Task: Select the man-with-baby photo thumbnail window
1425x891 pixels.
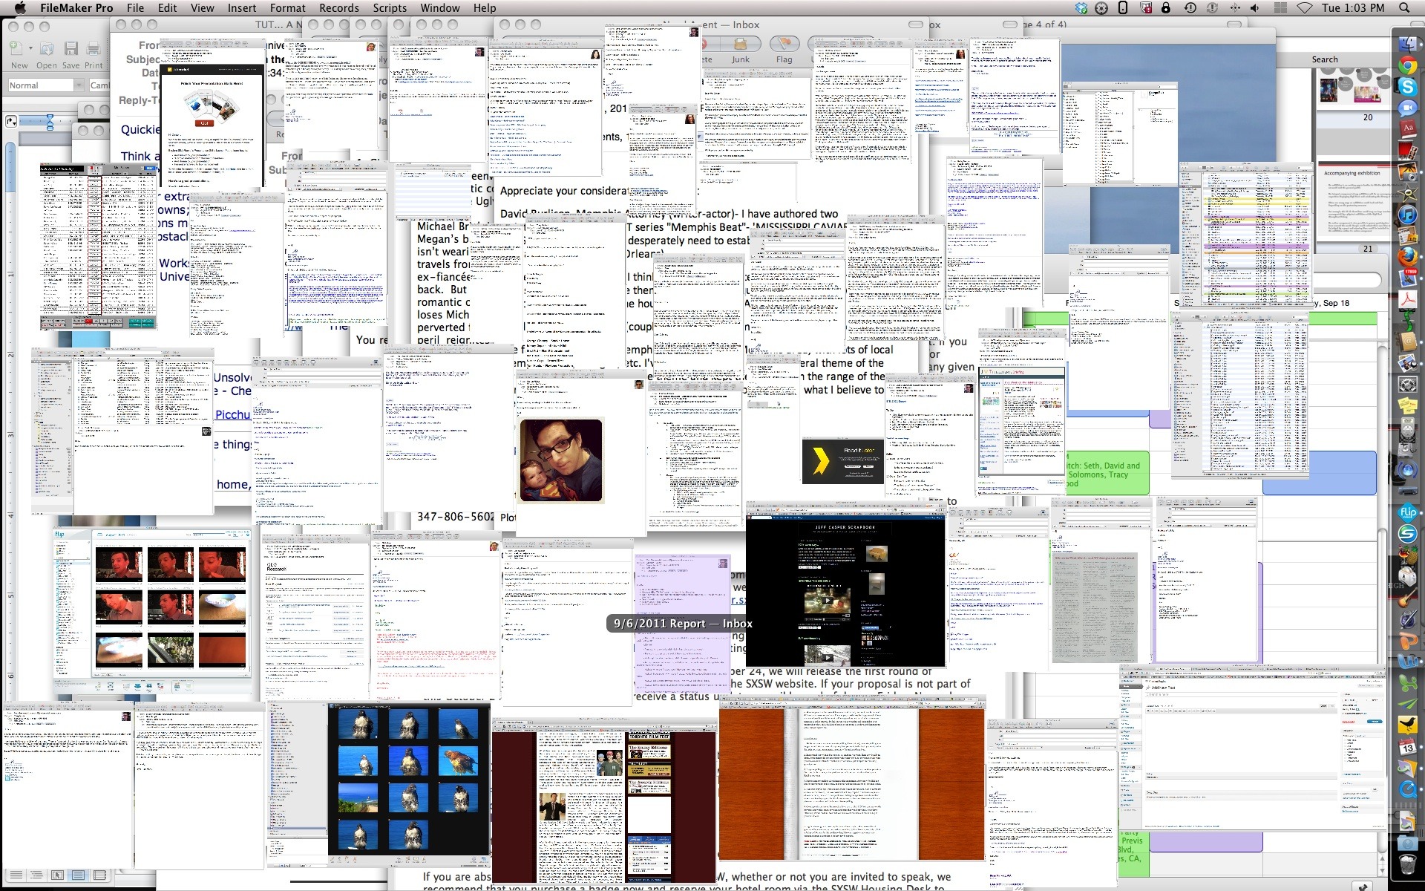Action: tap(561, 460)
